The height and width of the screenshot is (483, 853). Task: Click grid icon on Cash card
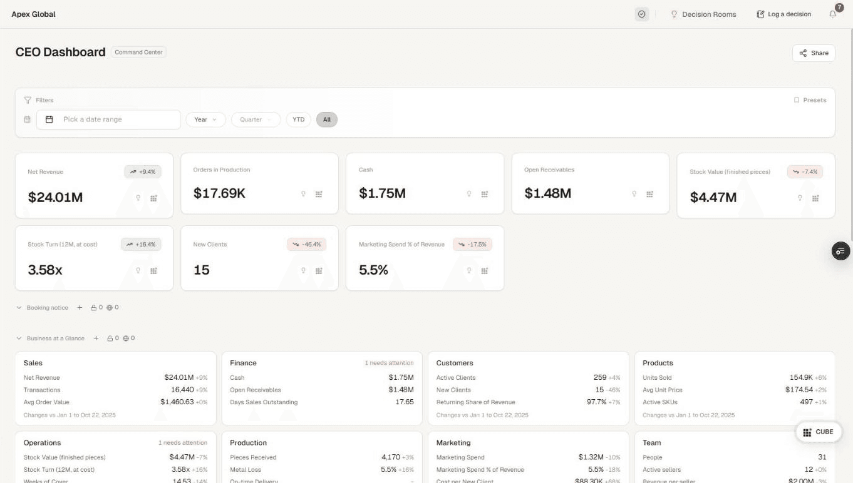click(484, 194)
